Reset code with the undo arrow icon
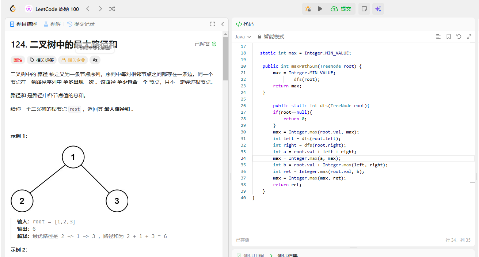This screenshot has height=257, width=479. [x=459, y=37]
